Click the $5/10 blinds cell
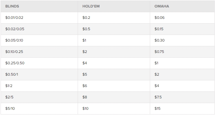 10,109
